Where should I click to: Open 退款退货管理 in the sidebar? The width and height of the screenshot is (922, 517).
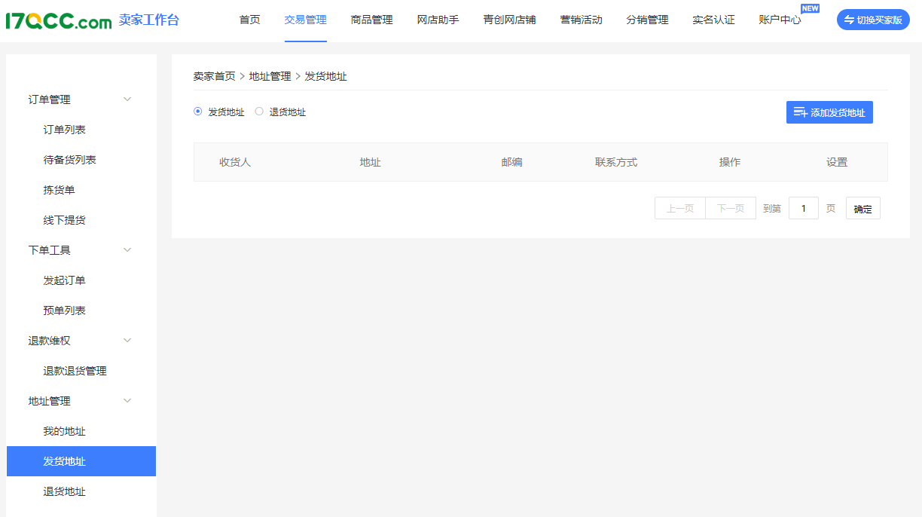point(75,371)
